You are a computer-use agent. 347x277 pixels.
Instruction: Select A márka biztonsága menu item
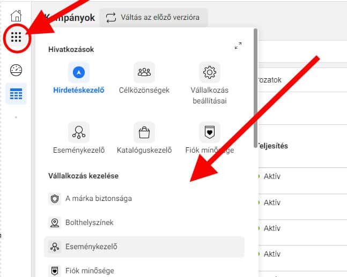pyautogui.click(x=98, y=198)
